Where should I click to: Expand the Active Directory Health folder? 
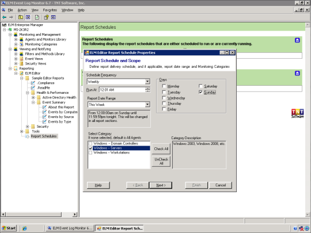pyautogui.click(x=33, y=97)
